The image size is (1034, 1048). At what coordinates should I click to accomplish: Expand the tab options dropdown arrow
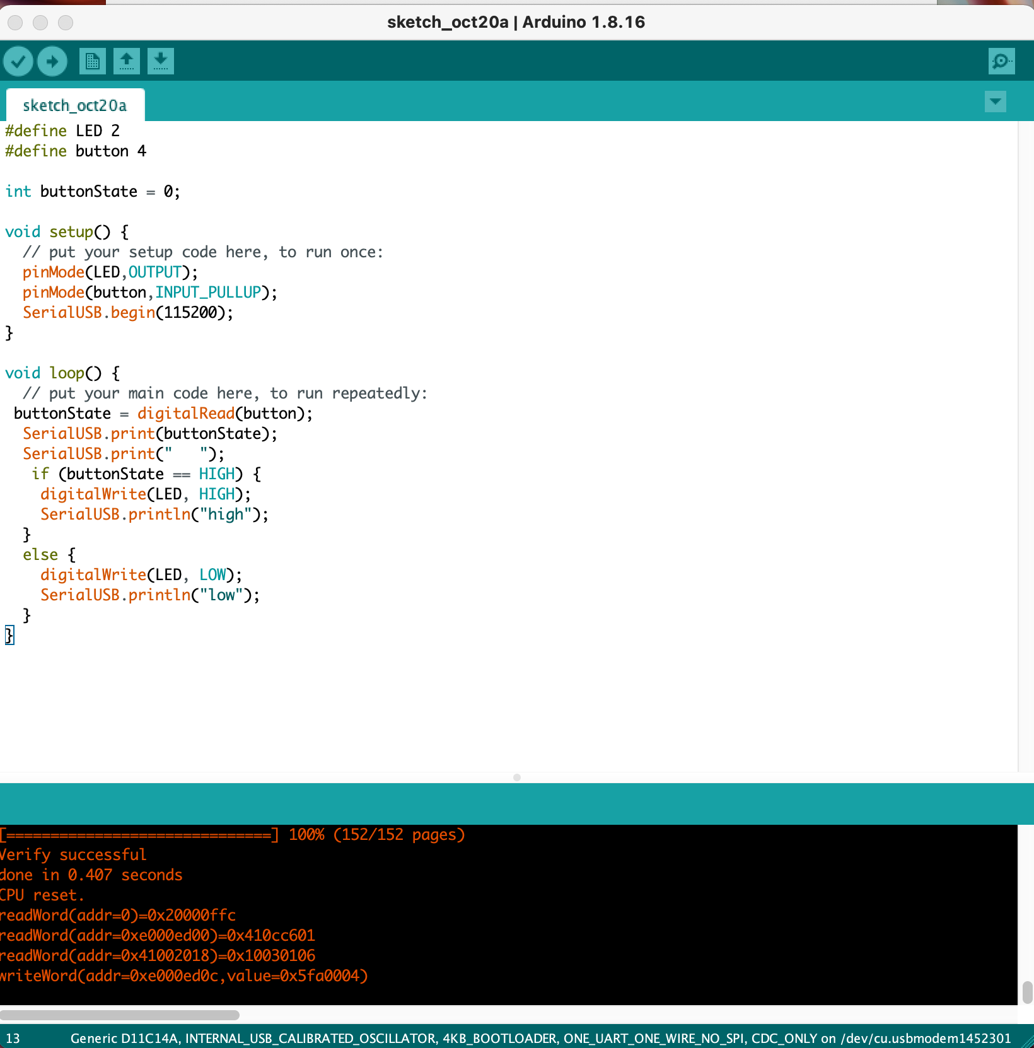(996, 102)
